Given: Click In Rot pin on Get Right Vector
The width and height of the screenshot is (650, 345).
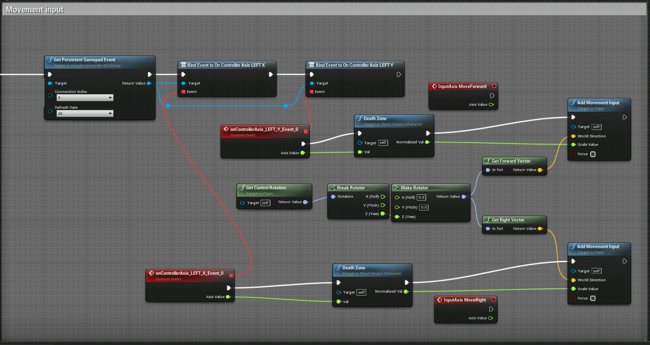Looking at the screenshot, I should 487,228.
